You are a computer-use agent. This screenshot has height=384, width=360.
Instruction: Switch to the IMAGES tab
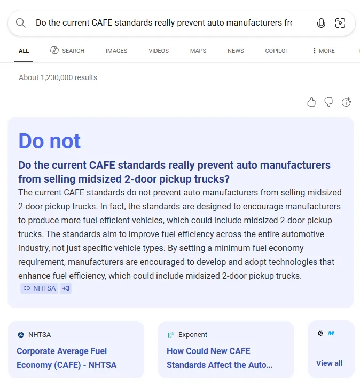[116, 51]
